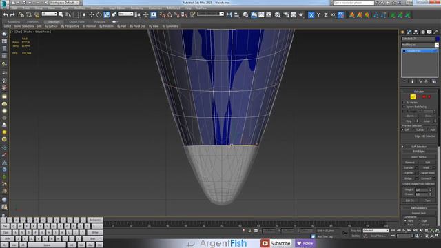Click the Target Weld button
This screenshot has width=441, height=248.
pyautogui.click(x=427, y=173)
